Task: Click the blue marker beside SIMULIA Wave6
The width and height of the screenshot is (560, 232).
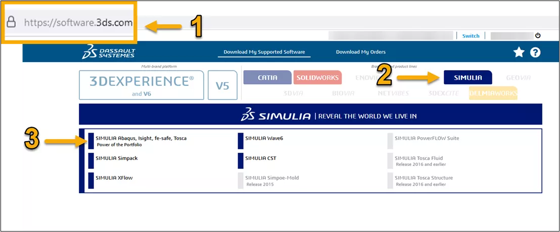Action: click(241, 141)
